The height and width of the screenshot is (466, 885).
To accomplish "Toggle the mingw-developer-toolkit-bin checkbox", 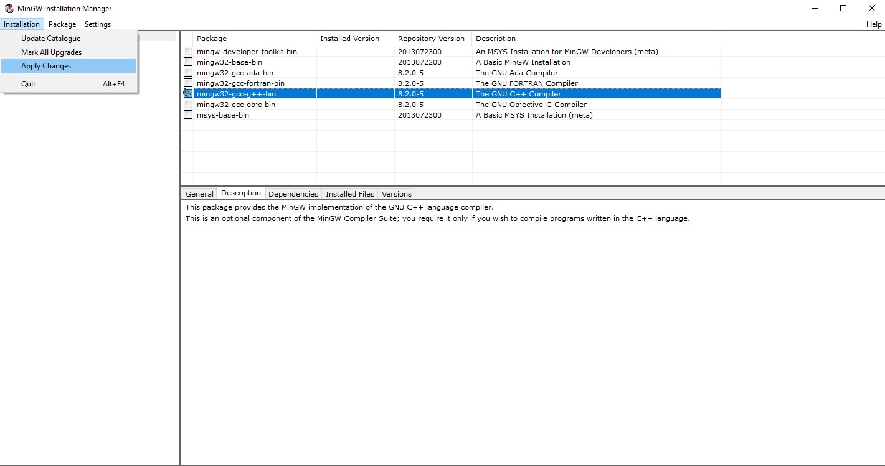I will tap(188, 51).
